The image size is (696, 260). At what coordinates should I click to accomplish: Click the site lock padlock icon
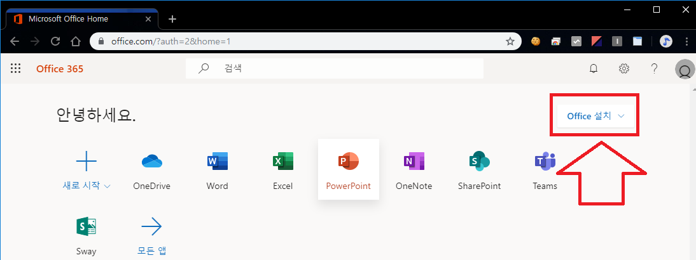tap(101, 42)
